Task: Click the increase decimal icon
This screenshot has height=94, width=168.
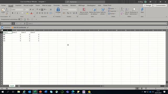Action: (x=73, y=13)
